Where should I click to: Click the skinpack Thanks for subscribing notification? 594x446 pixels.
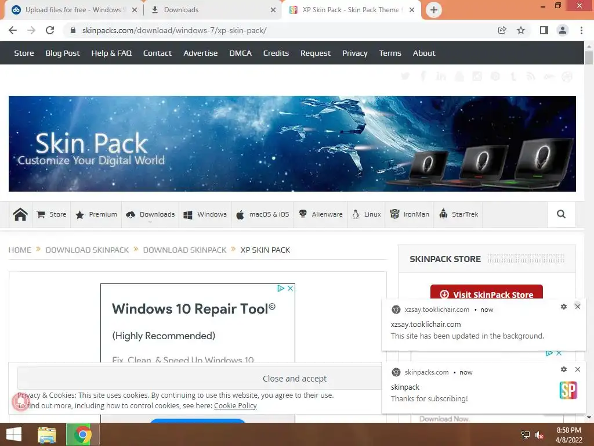[484, 388]
